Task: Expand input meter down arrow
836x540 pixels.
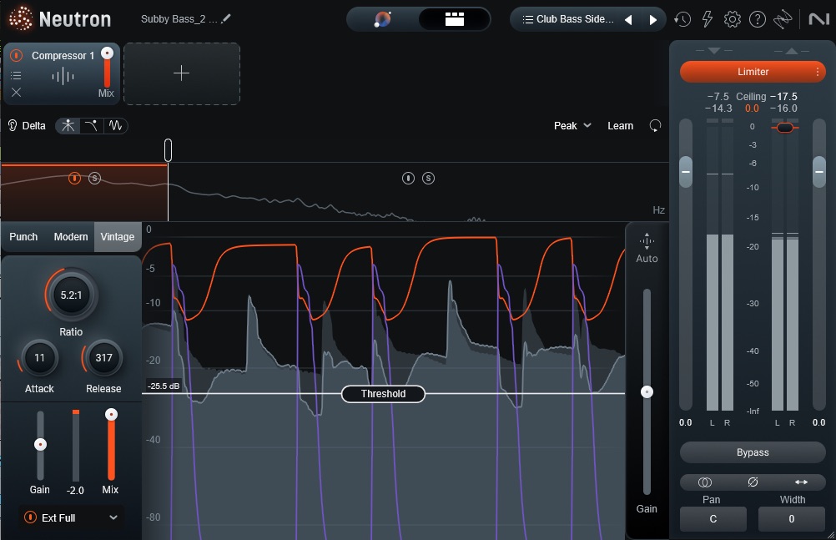Action: point(714,51)
